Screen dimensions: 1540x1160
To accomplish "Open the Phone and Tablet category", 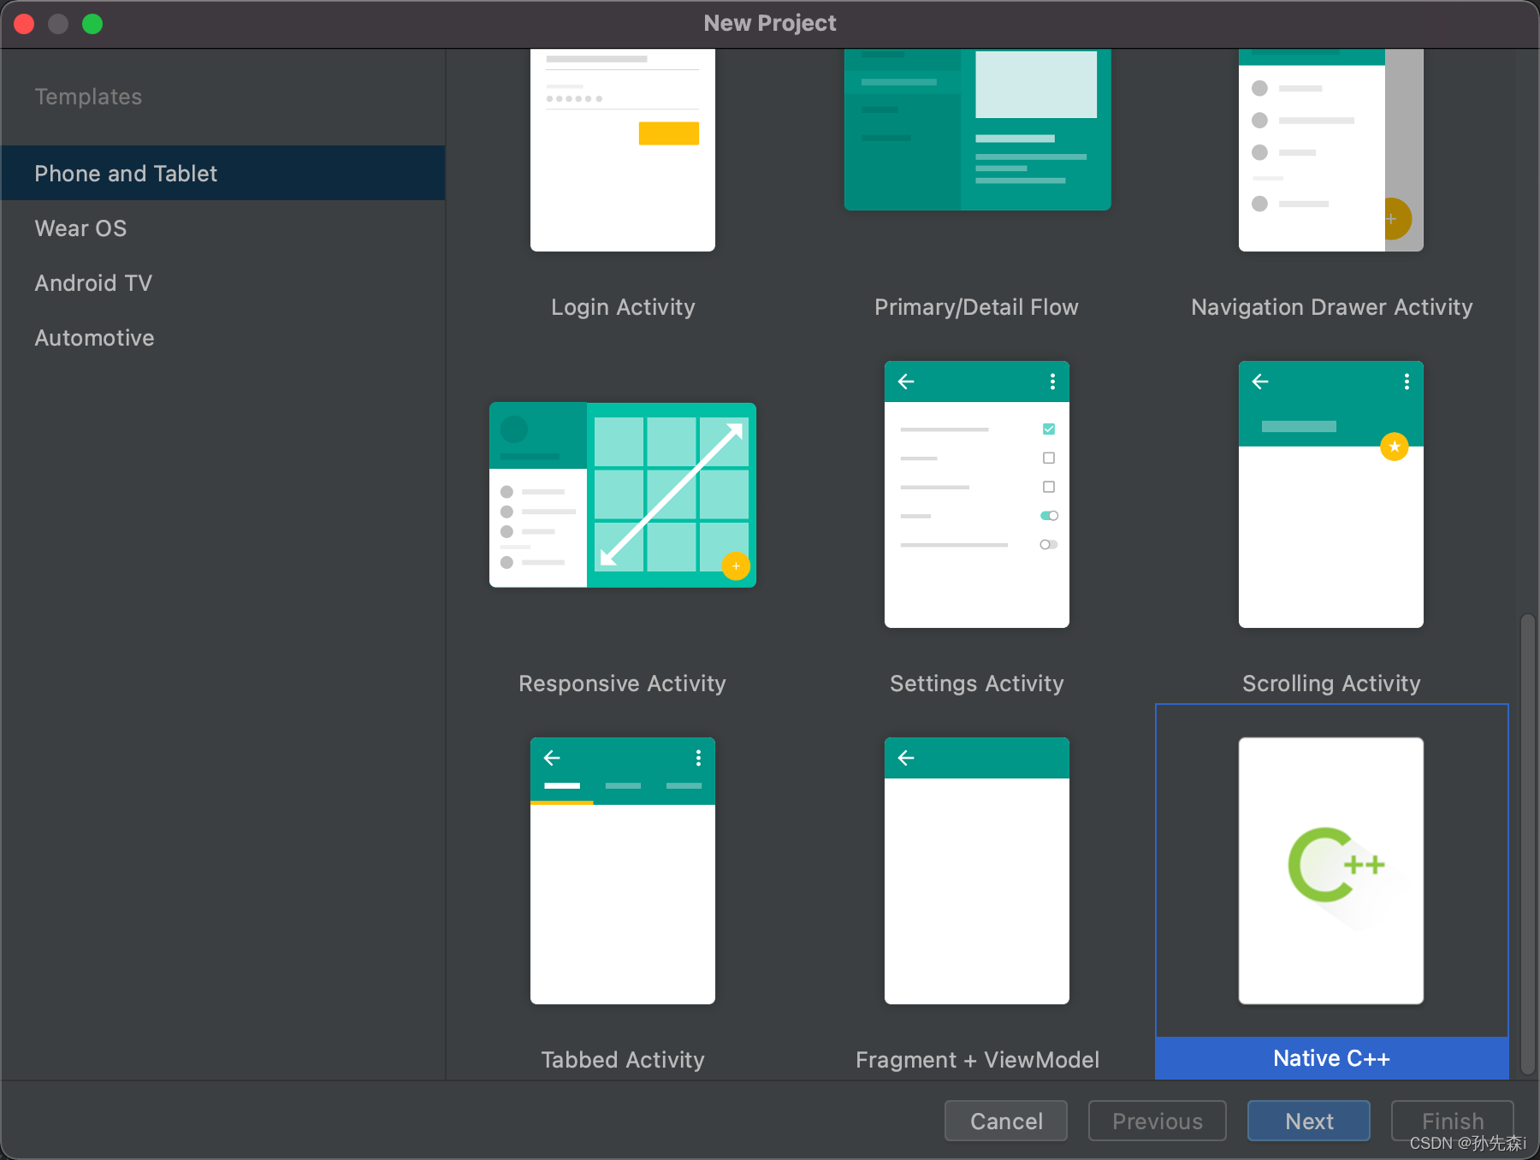I will [x=222, y=173].
